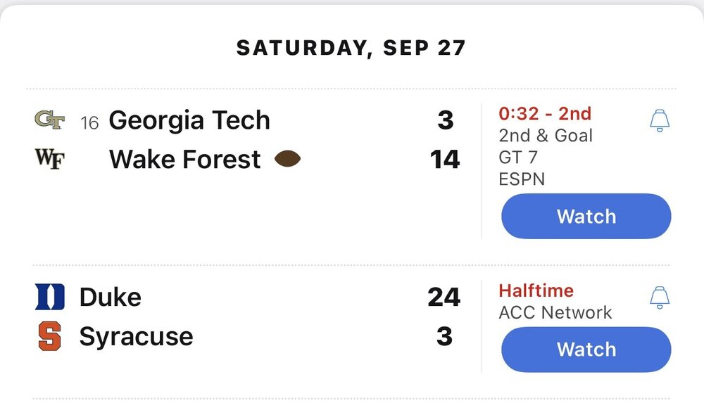Select the Syracuse team name
704x403 pixels.
coord(137,336)
